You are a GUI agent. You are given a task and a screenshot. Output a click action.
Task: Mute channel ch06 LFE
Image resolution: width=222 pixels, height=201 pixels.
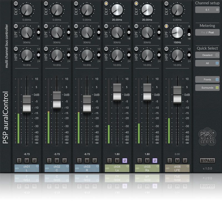click(177, 161)
